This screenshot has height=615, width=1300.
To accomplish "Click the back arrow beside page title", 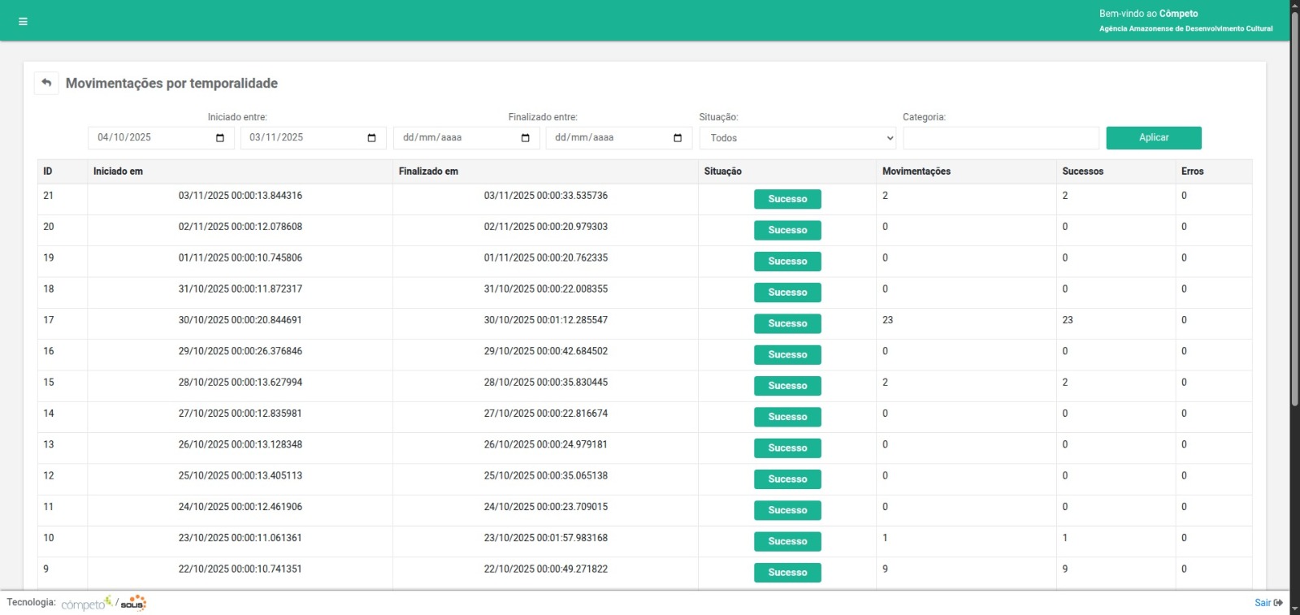I will click(46, 83).
